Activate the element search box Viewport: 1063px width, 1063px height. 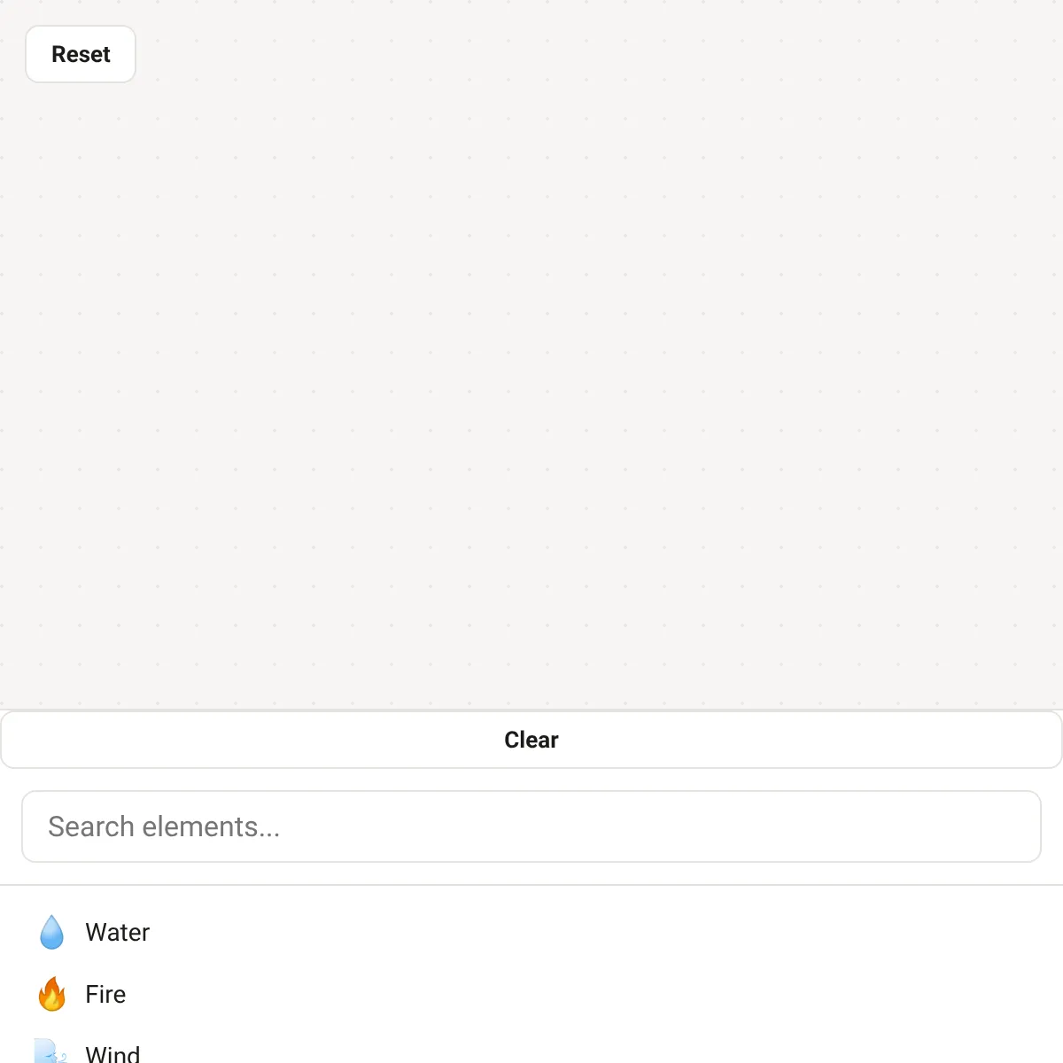[531, 826]
